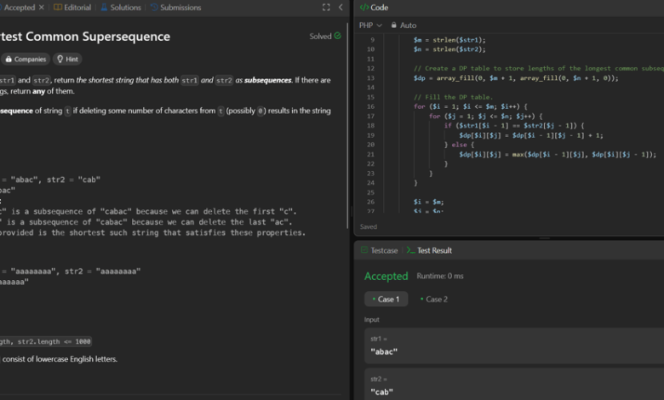Click the lightbulb icon in Hint

(60, 59)
